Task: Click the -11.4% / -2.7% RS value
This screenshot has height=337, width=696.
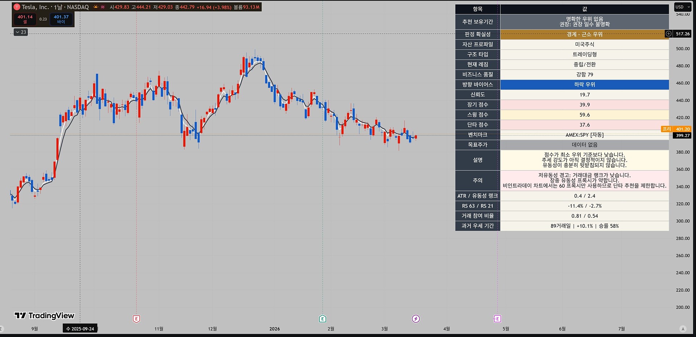Action: [x=584, y=206]
